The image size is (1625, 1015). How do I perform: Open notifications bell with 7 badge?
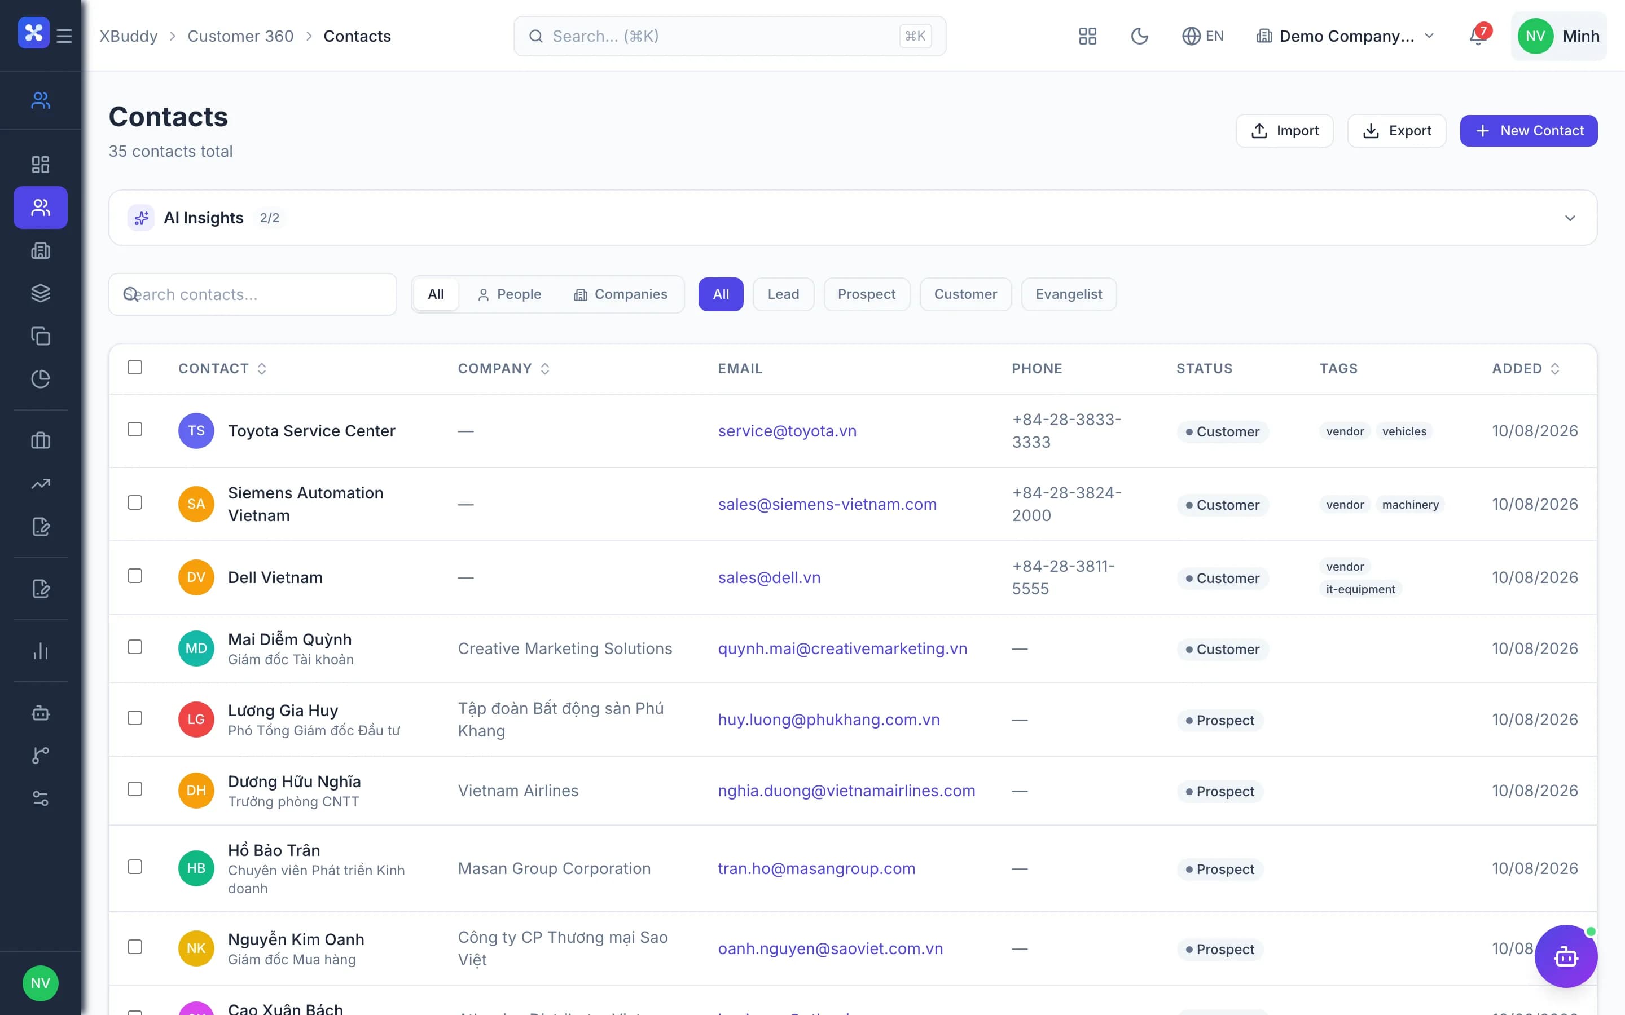tap(1479, 36)
